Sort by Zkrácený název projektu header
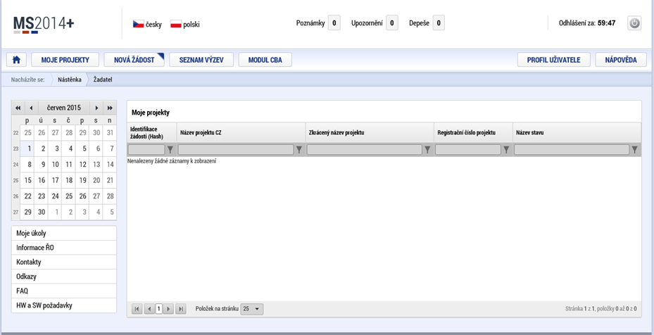The width and height of the screenshot is (654, 335). 370,133
